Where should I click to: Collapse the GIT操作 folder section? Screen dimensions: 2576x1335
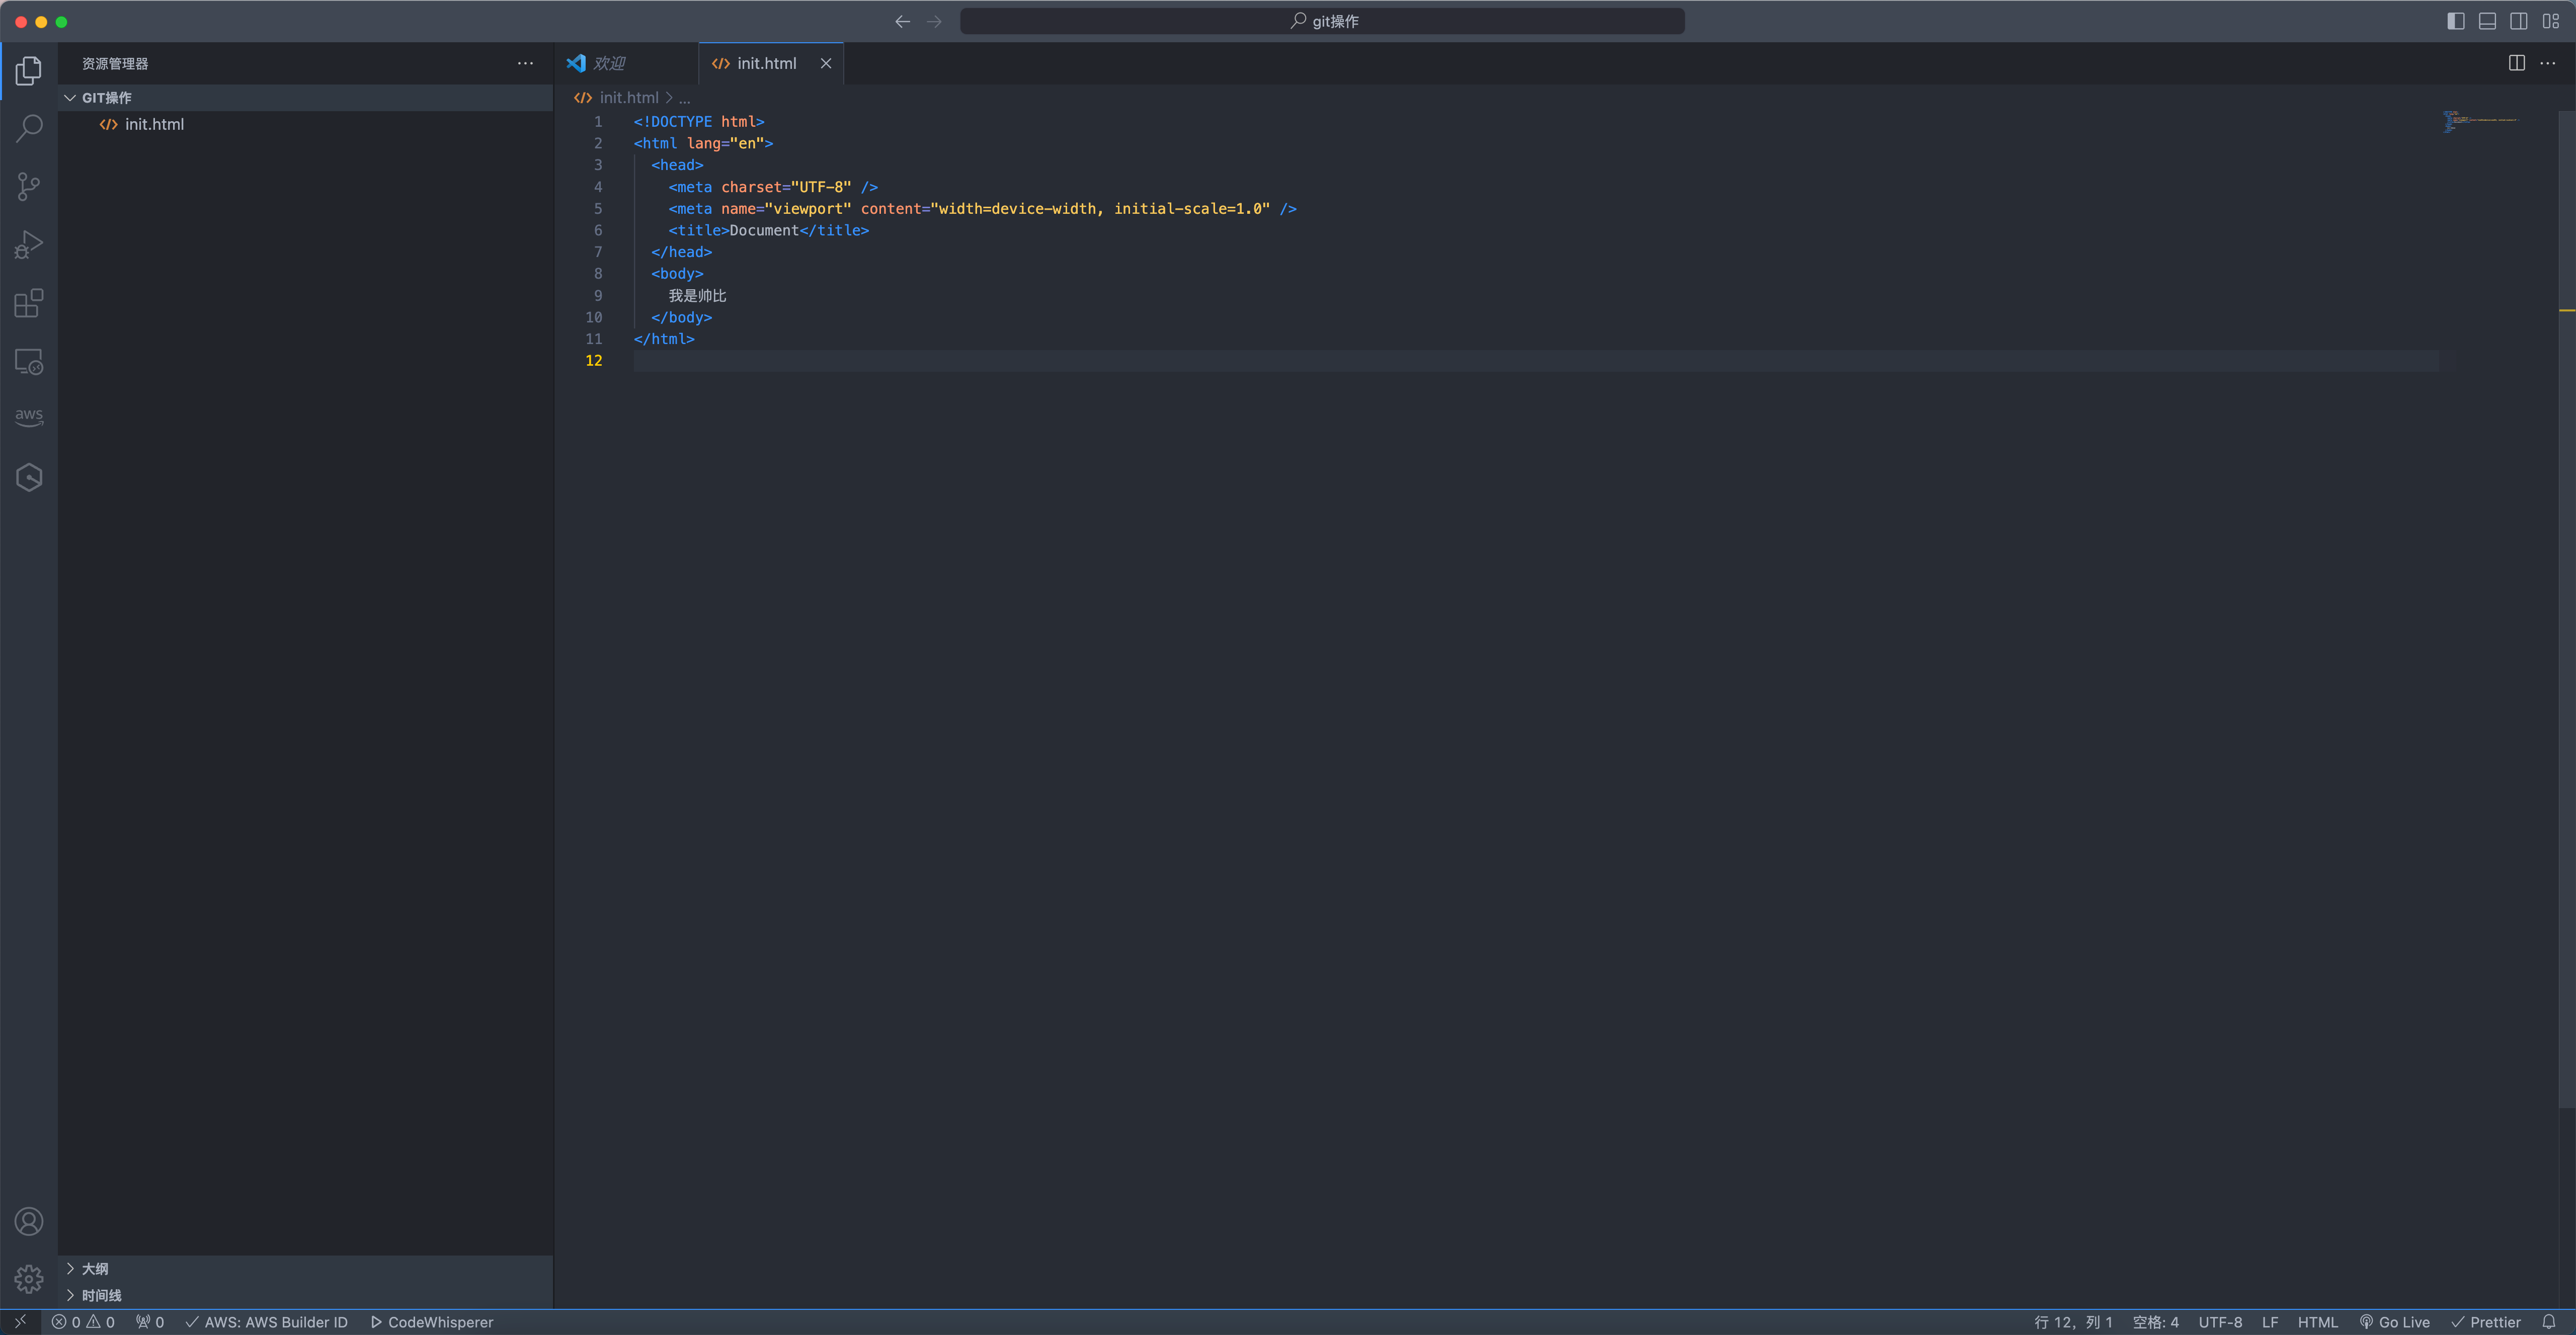coord(305,97)
